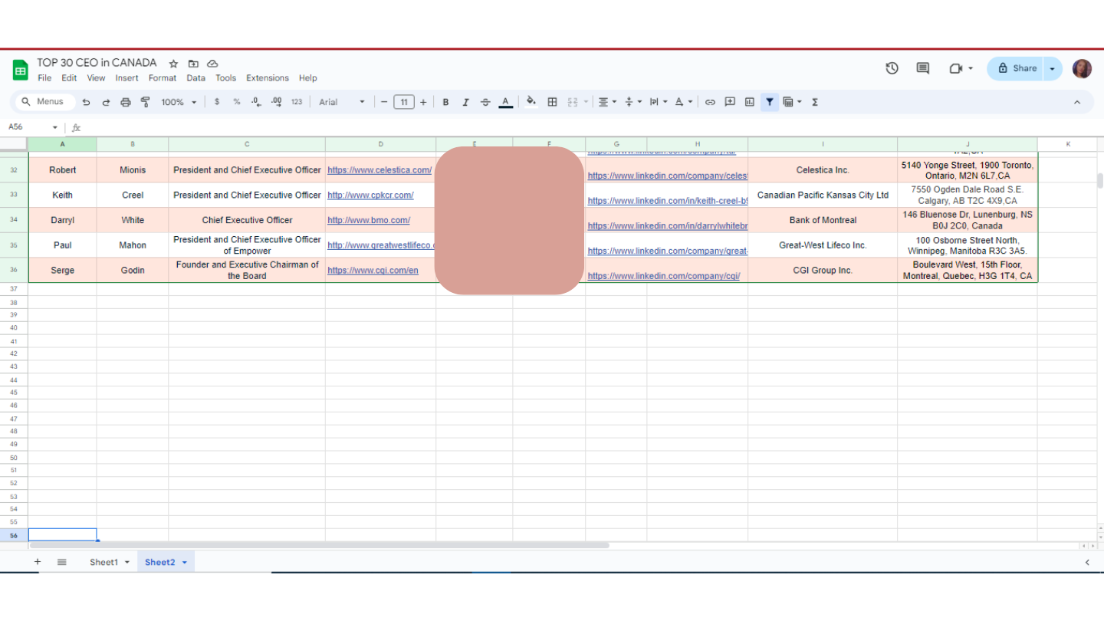The width and height of the screenshot is (1104, 621).
Task: Open the zoom 100% dropdown
Action: pos(179,102)
